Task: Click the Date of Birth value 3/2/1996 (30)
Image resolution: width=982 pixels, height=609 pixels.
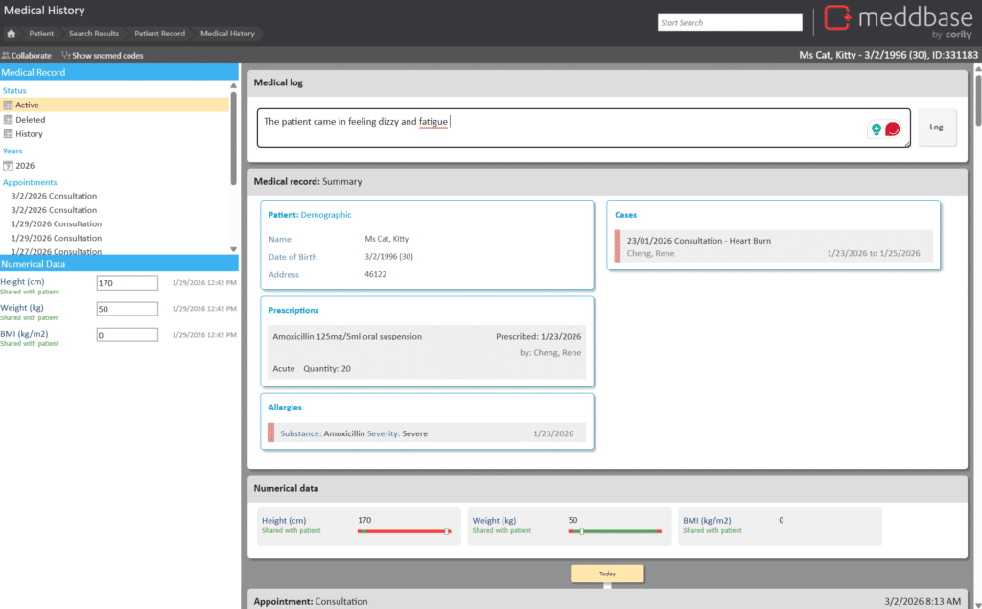Action: (x=389, y=257)
